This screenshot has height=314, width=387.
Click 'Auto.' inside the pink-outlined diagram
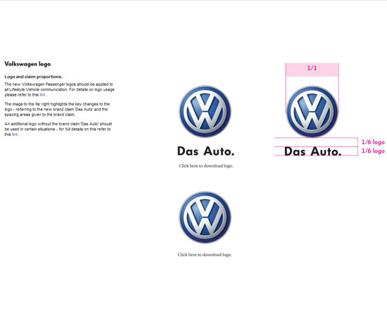pyautogui.click(x=326, y=151)
